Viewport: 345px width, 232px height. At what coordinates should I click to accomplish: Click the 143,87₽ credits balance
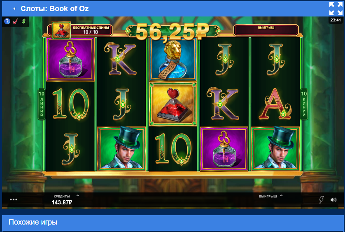coord(62,202)
